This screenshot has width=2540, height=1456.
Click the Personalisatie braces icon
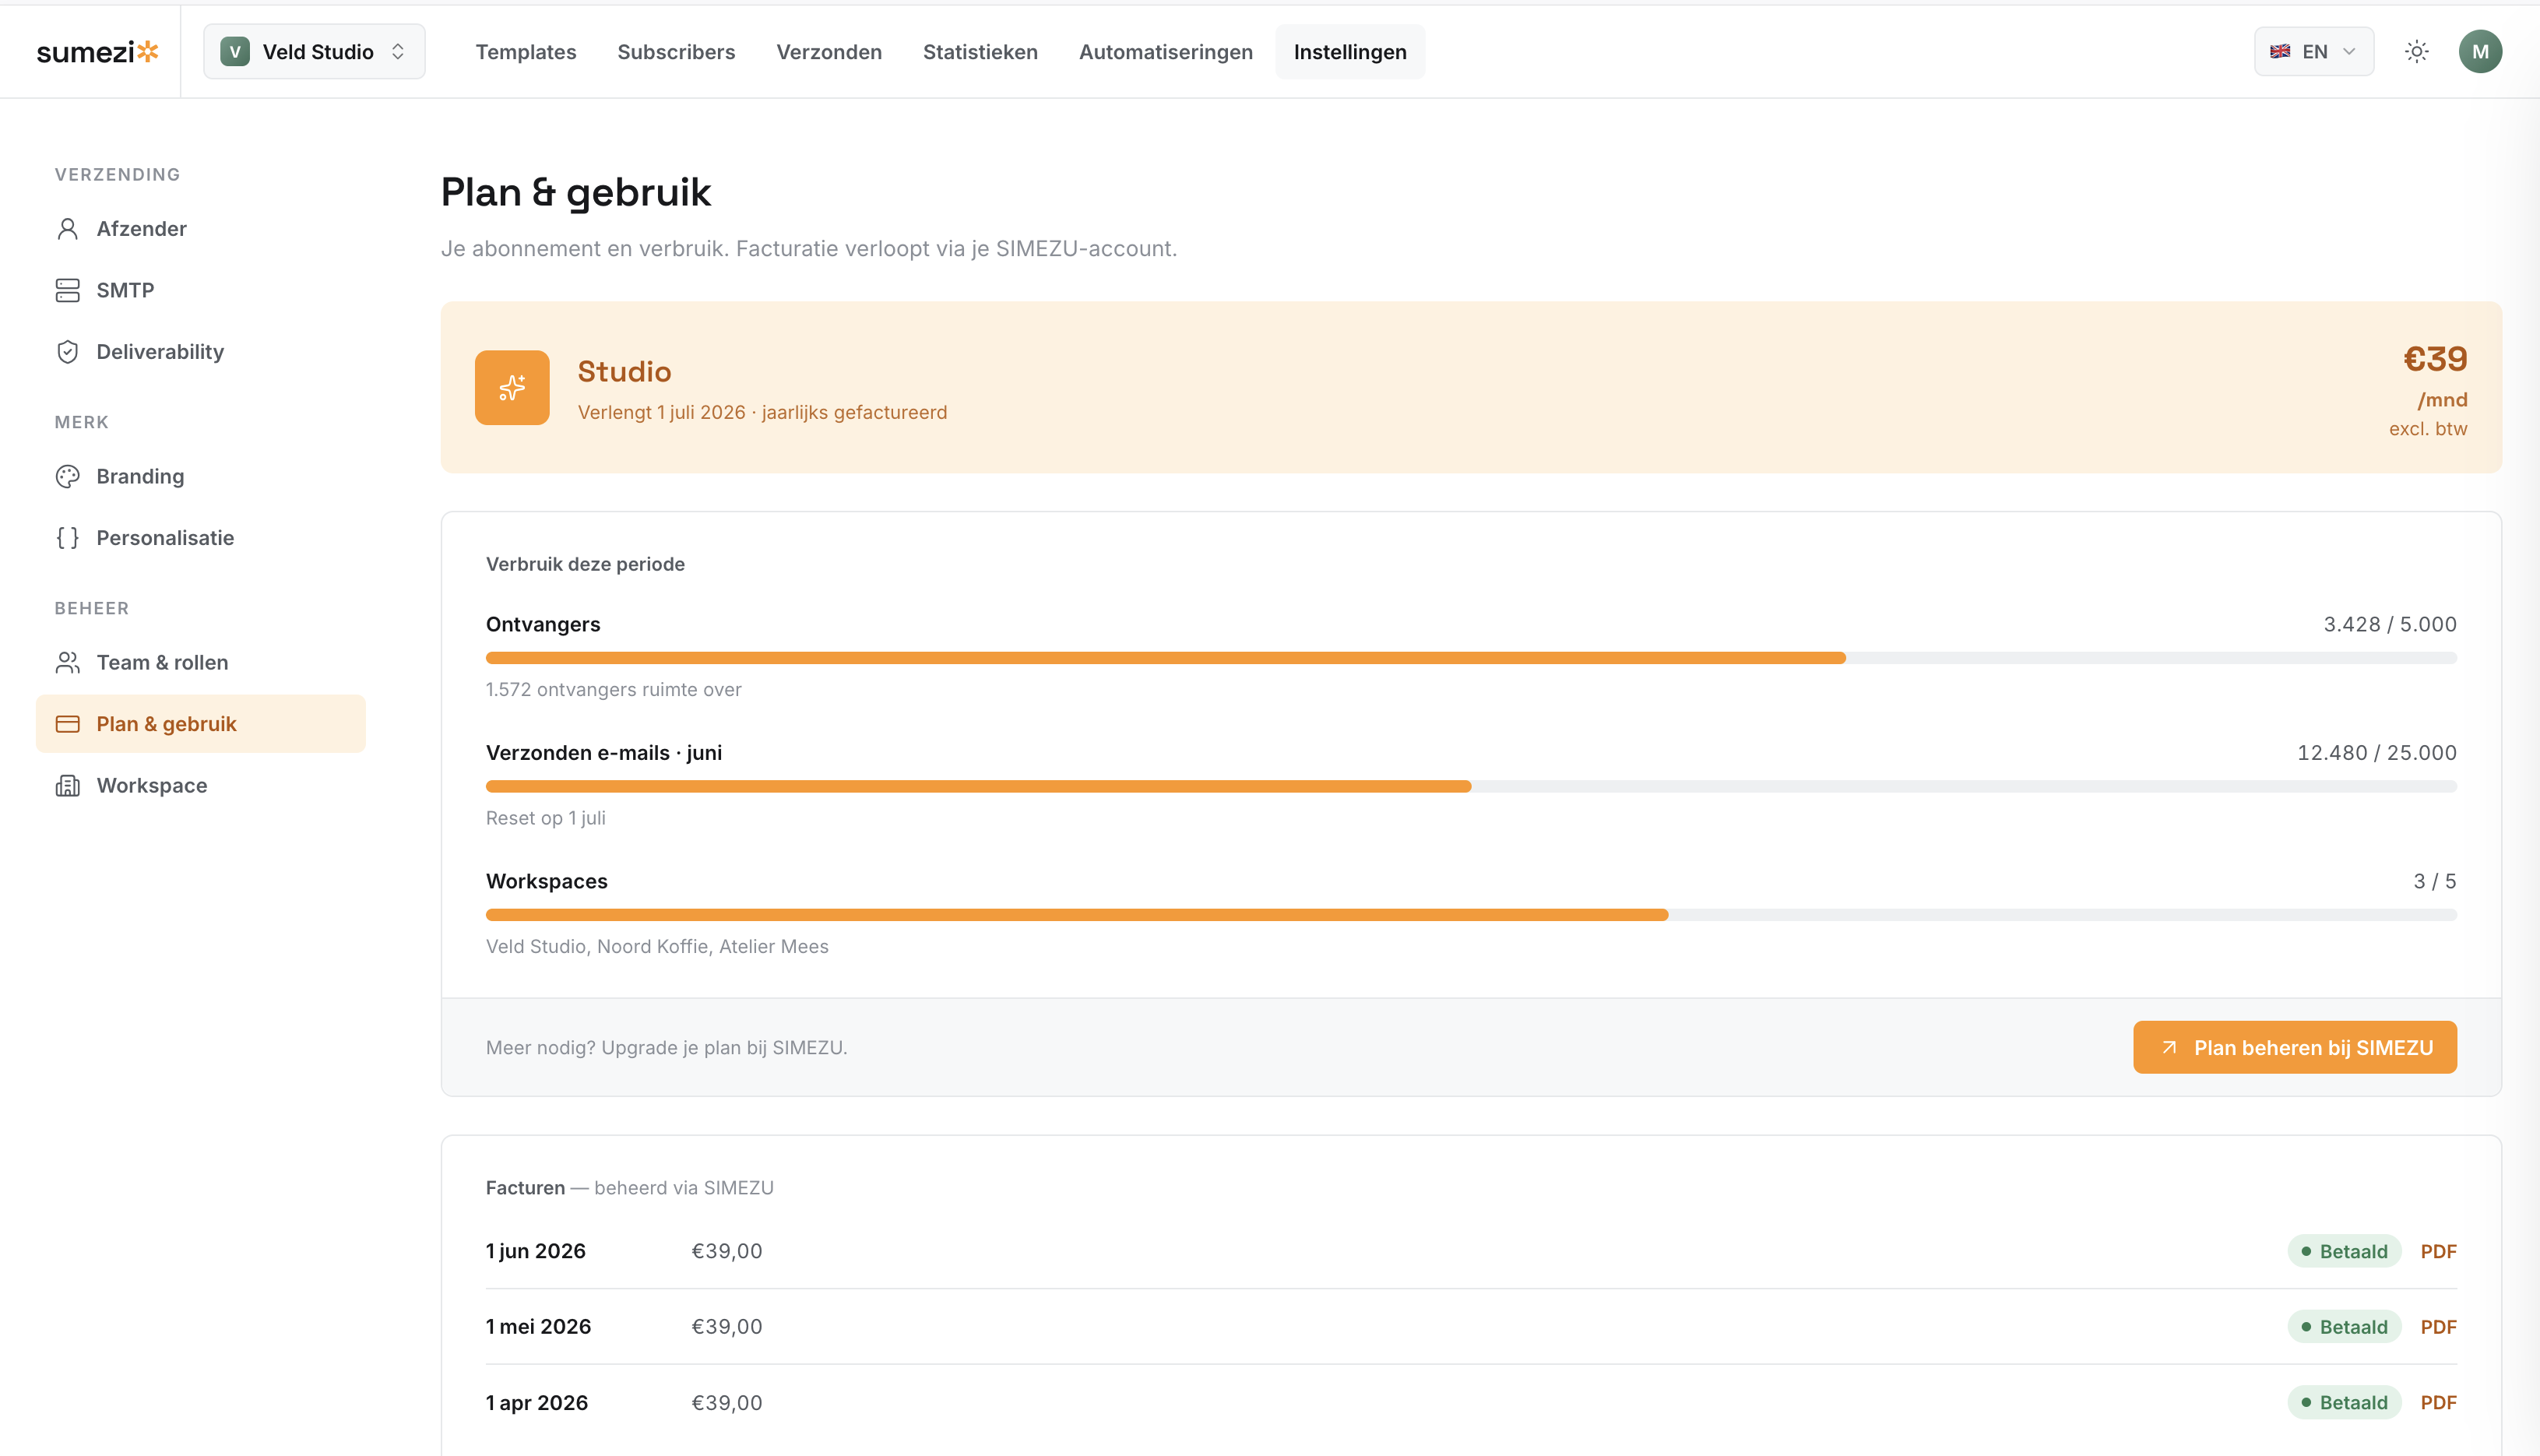pos(67,538)
